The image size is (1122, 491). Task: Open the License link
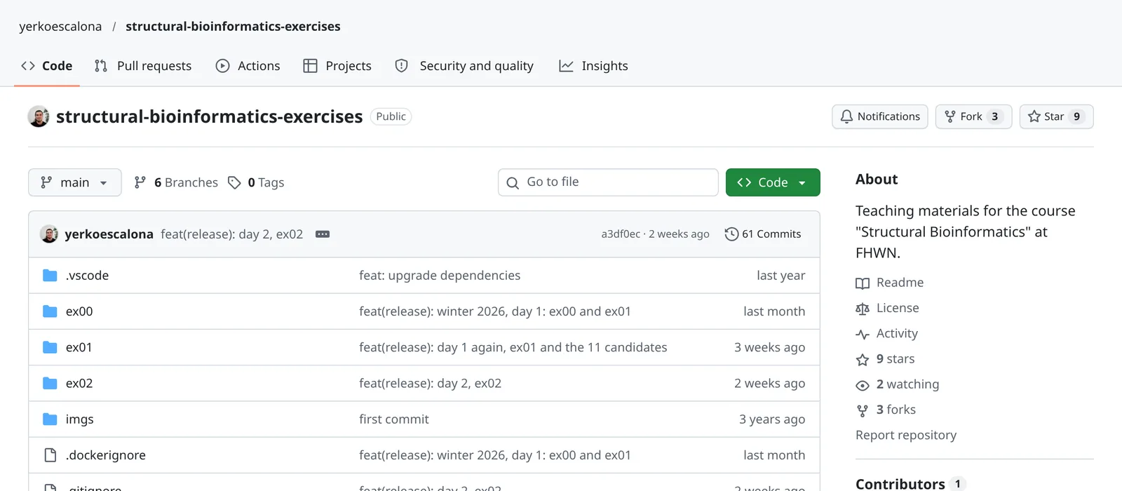click(887, 308)
